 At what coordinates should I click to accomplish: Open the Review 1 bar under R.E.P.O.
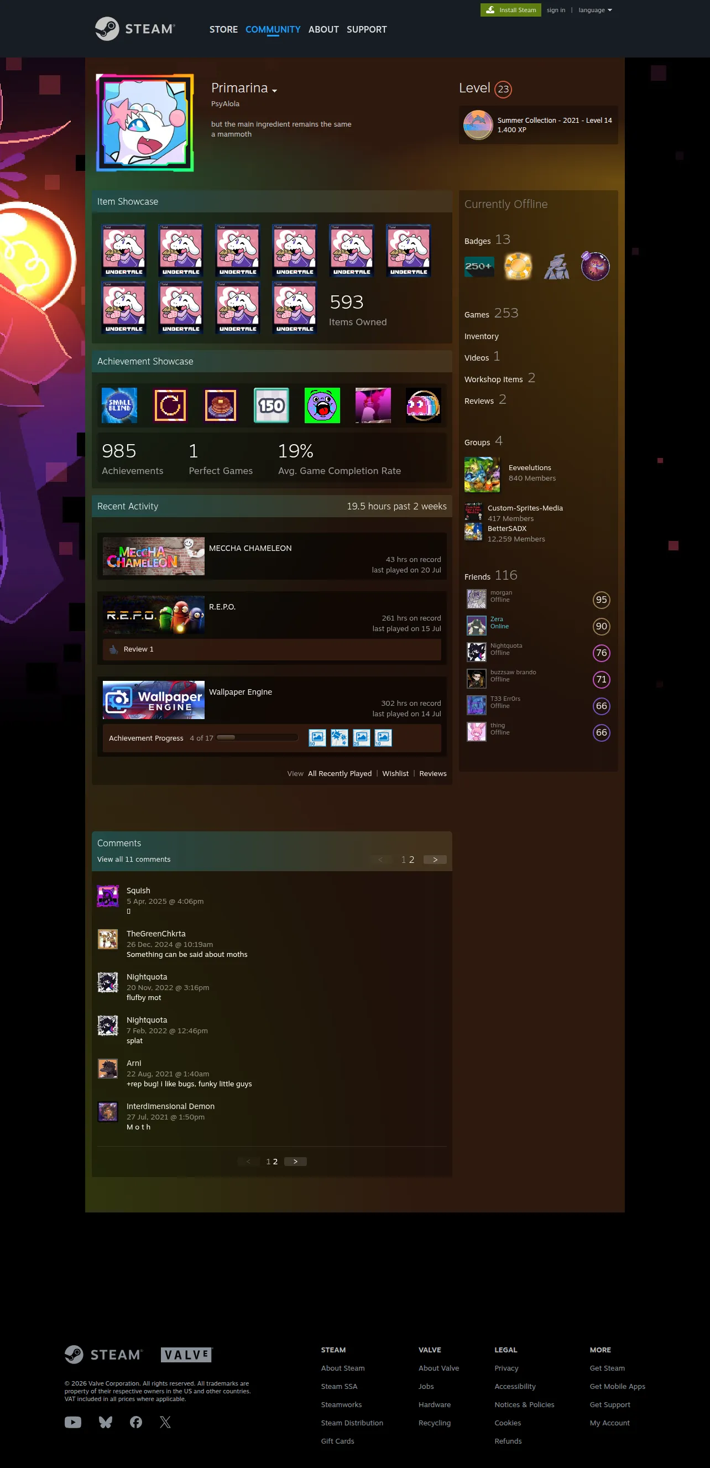[272, 649]
